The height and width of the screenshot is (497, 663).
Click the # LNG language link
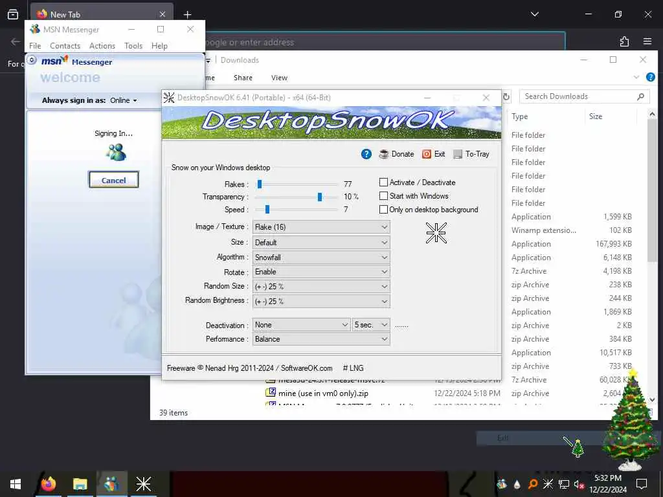pos(353,368)
